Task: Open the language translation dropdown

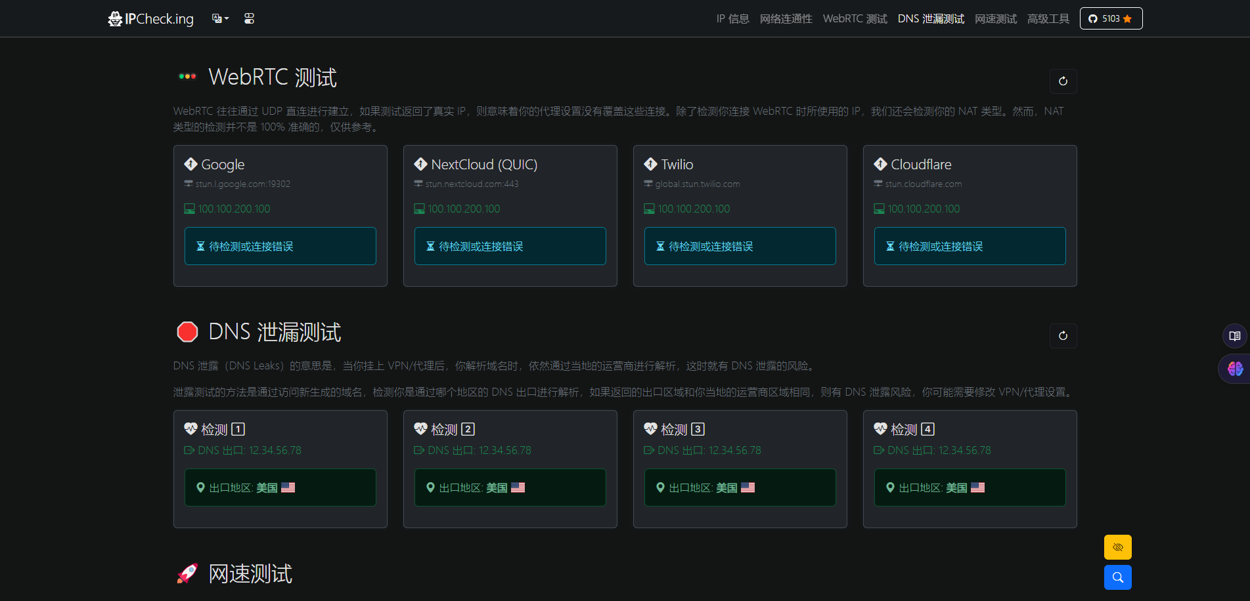Action: click(x=220, y=18)
